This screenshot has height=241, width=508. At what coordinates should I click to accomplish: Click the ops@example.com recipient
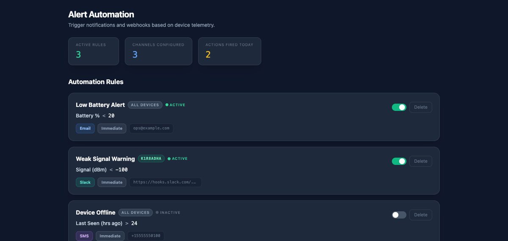click(x=151, y=128)
